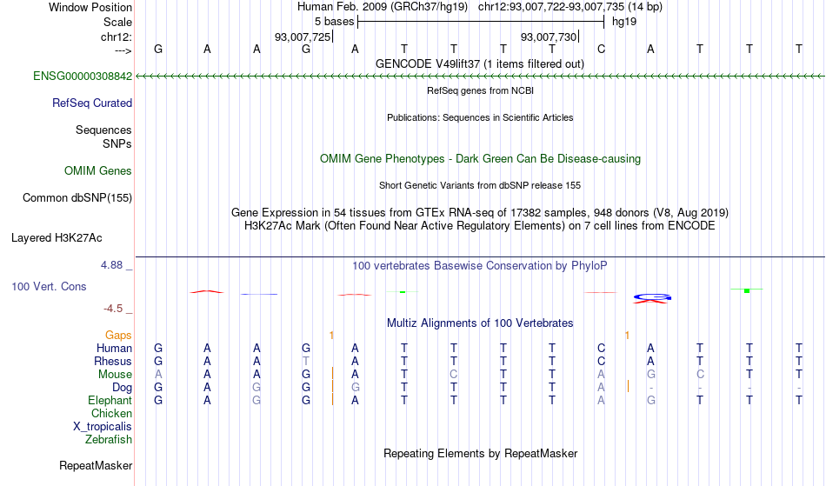Screen dimensions: 826x486
Task: Select the Chicken species label
Action: point(111,414)
